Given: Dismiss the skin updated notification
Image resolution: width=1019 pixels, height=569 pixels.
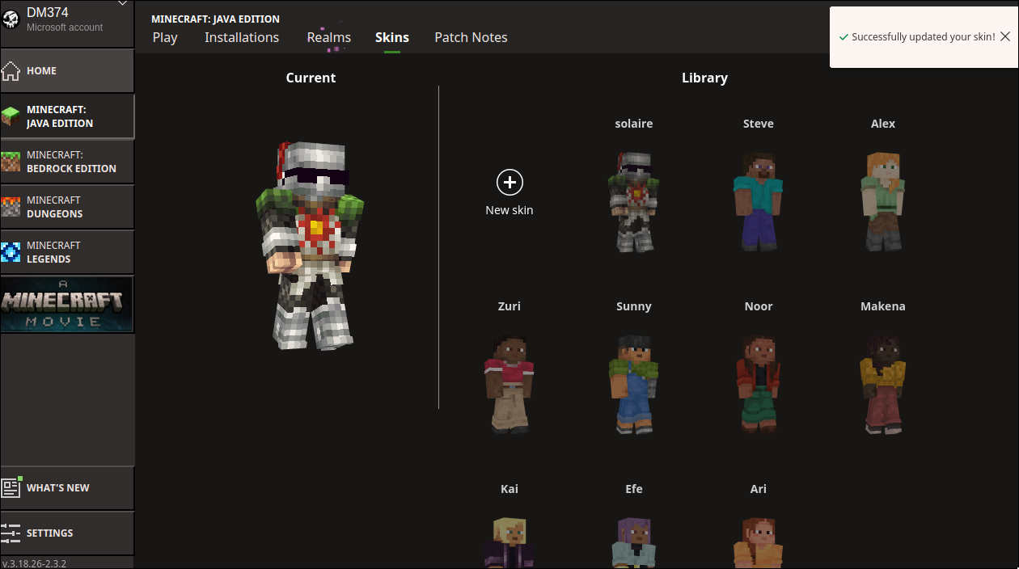Looking at the screenshot, I should tap(1005, 36).
